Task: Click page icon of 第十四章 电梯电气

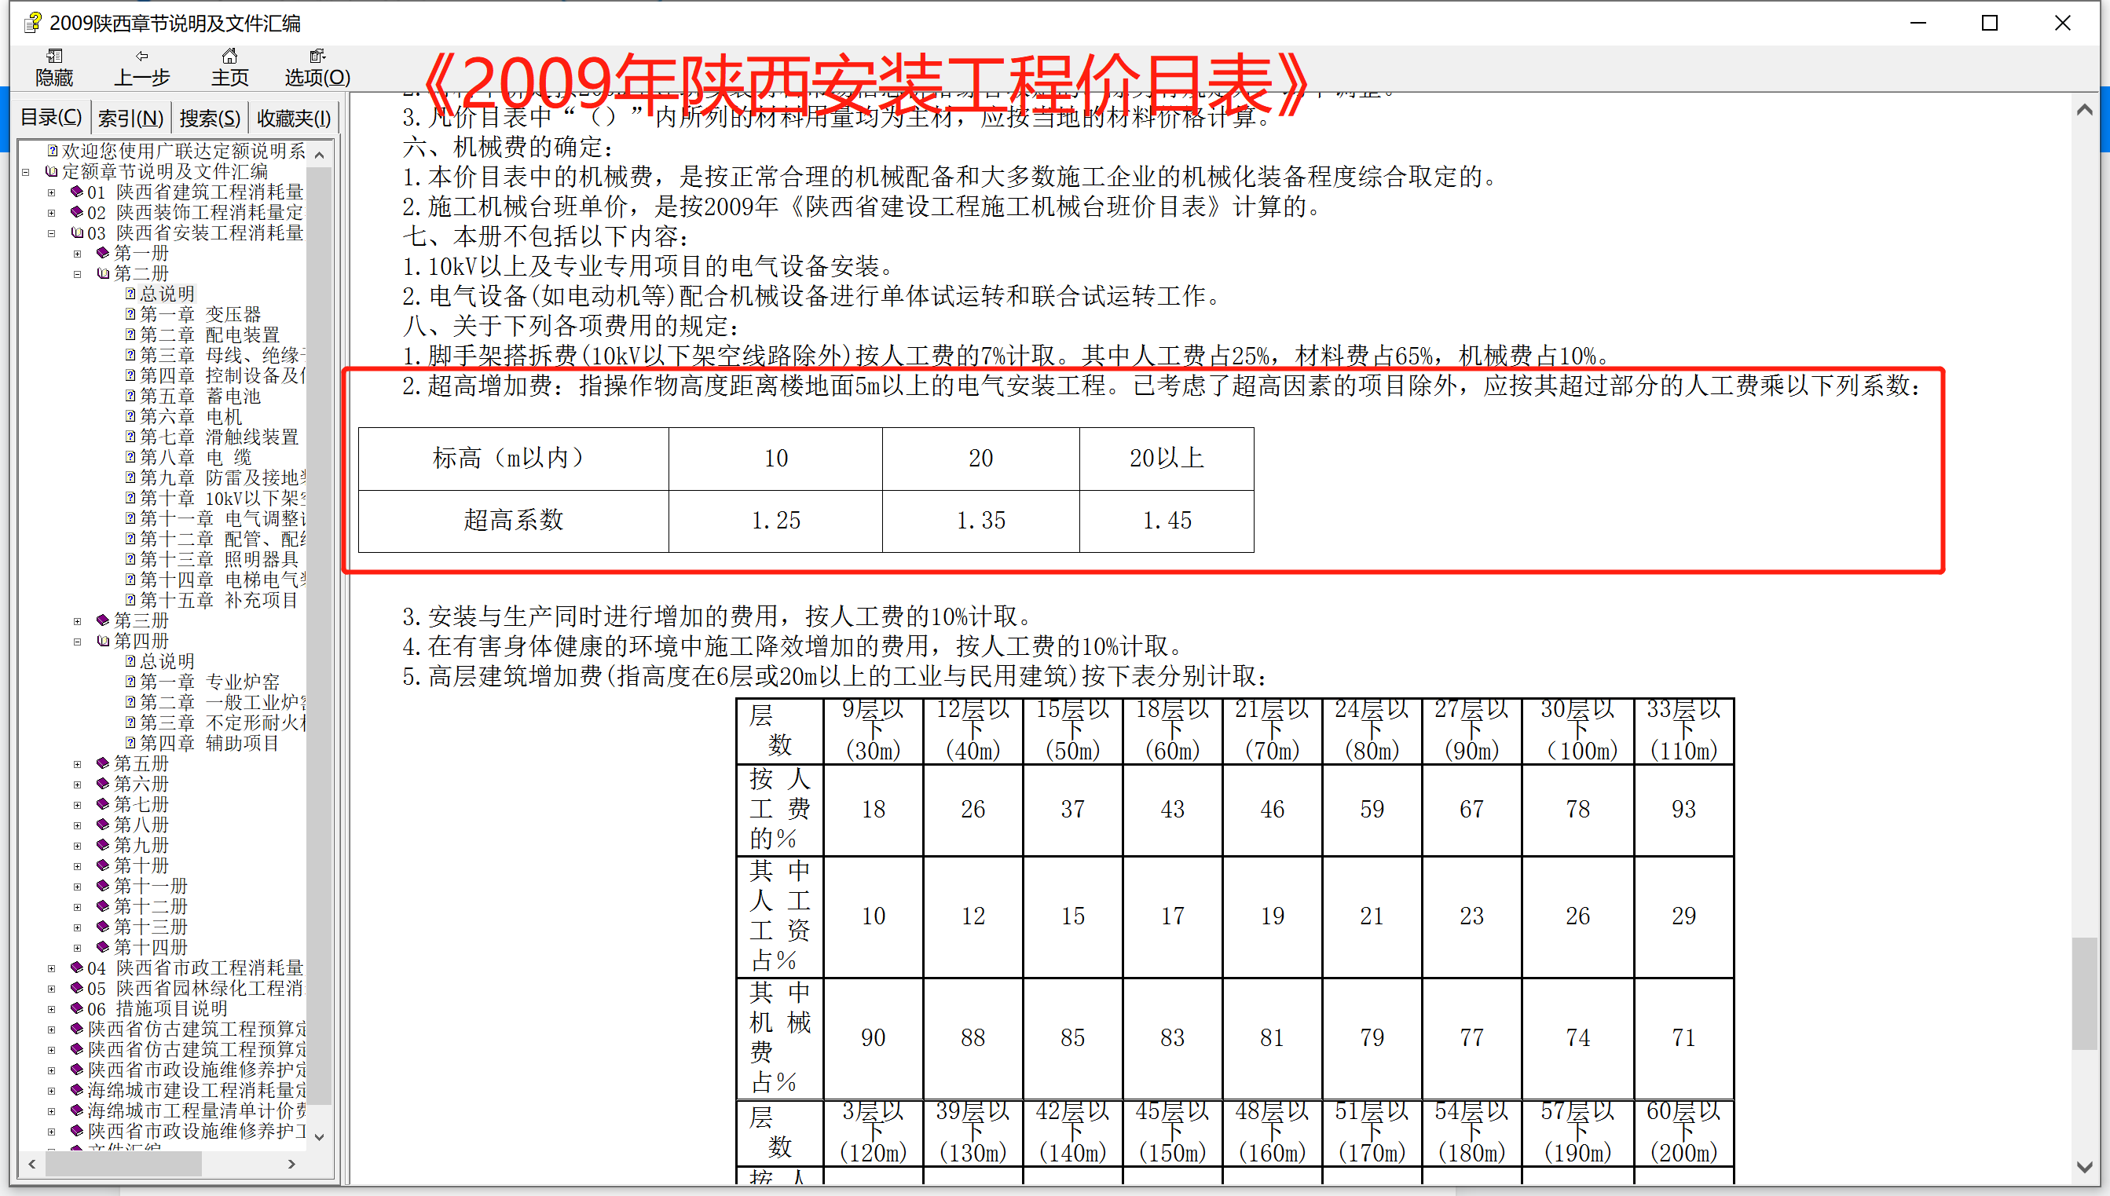Action: click(130, 580)
